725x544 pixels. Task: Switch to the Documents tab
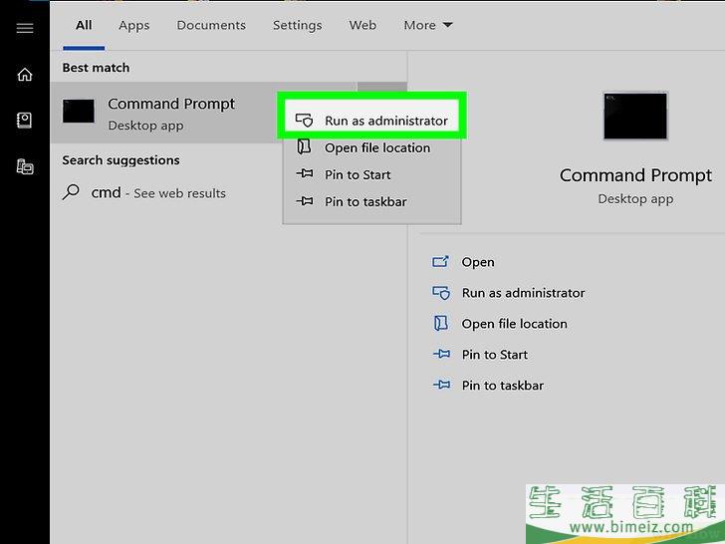pos(211,25)
